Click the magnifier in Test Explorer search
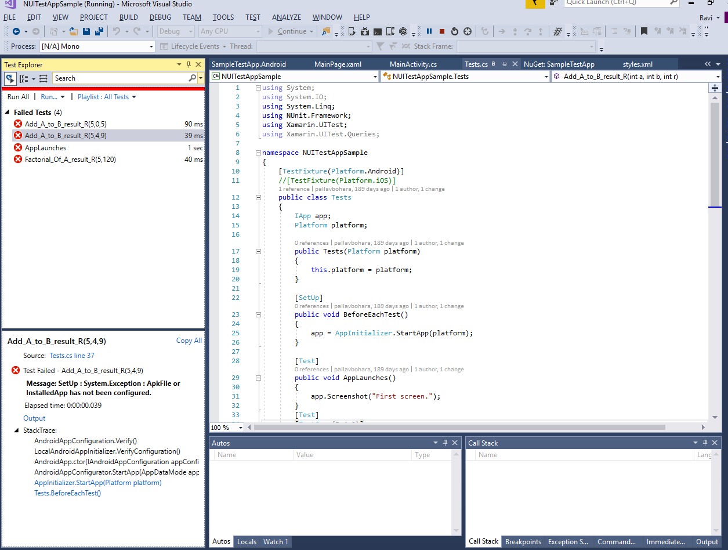 193,78
